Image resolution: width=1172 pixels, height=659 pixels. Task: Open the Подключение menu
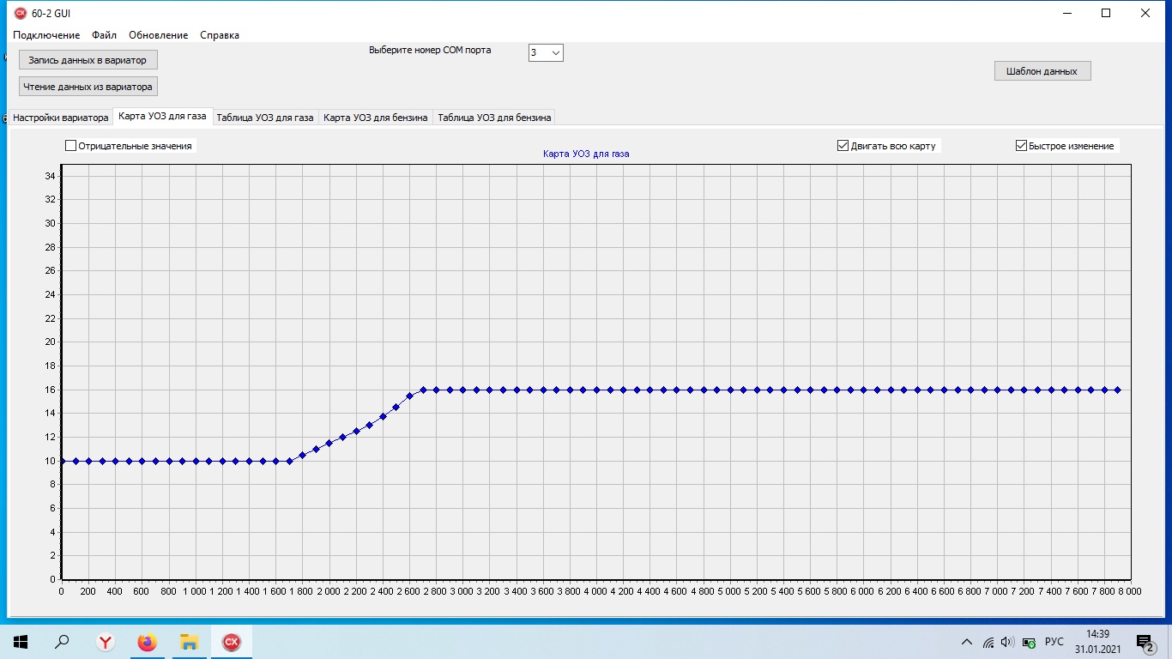point(46,35)
